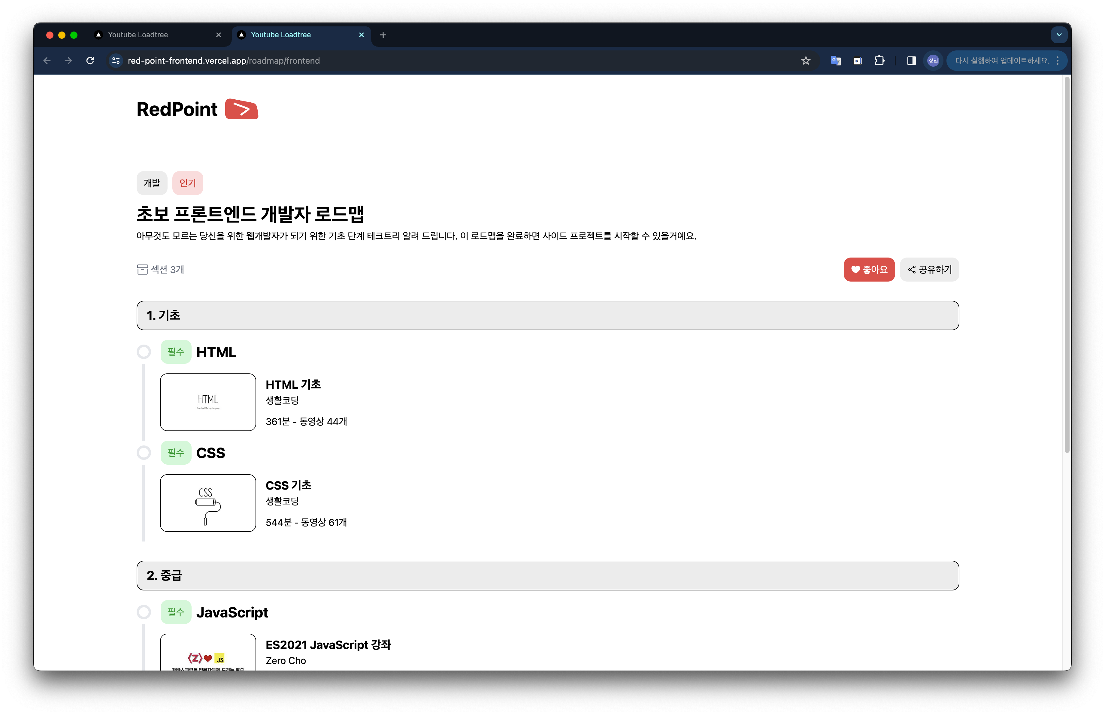Collapse the '2. 중급' section header
Screen dimensions: 1105x715
(x=547, y=575)
